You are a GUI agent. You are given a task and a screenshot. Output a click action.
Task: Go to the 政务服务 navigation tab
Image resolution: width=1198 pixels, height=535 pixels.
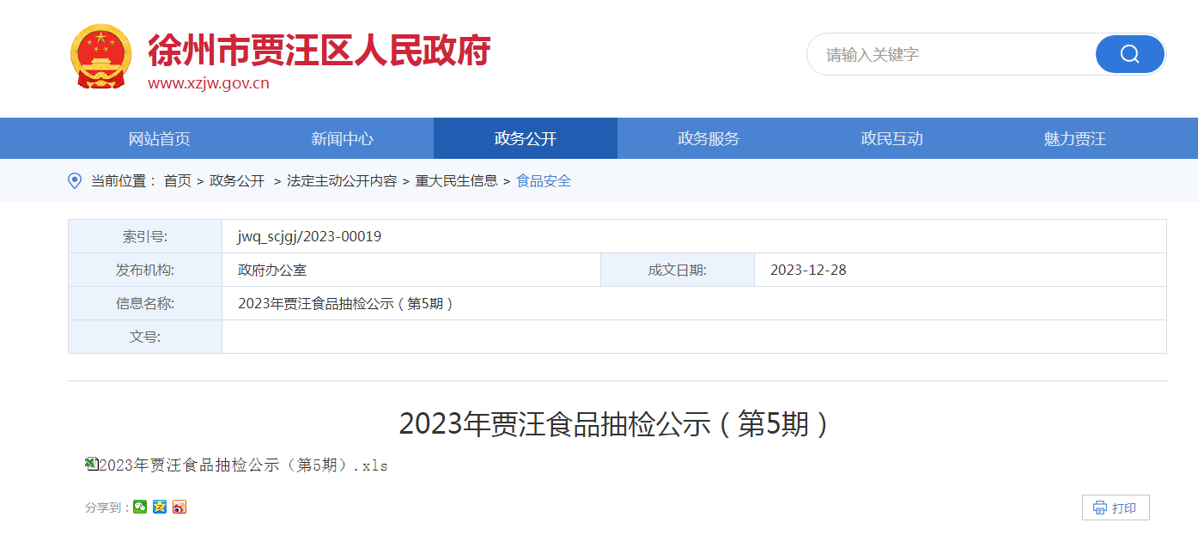[708, 139]
